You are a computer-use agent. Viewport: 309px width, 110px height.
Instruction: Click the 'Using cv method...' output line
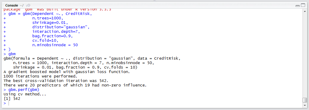[25, 94]
